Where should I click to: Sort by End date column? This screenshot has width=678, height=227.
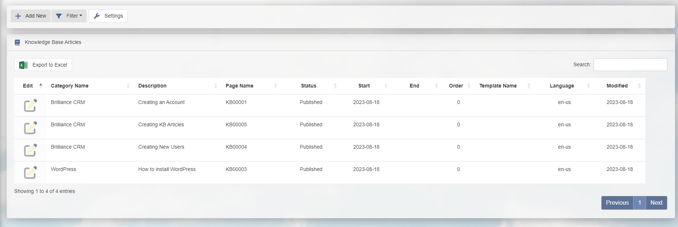point(417,86)
